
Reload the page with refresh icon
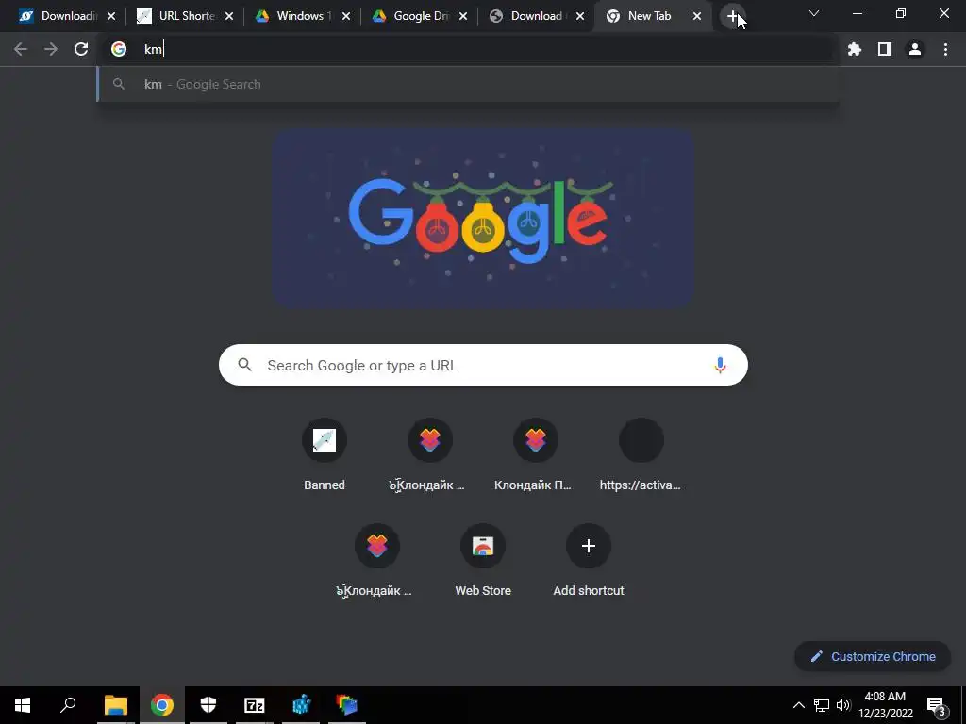coord(81,49)
